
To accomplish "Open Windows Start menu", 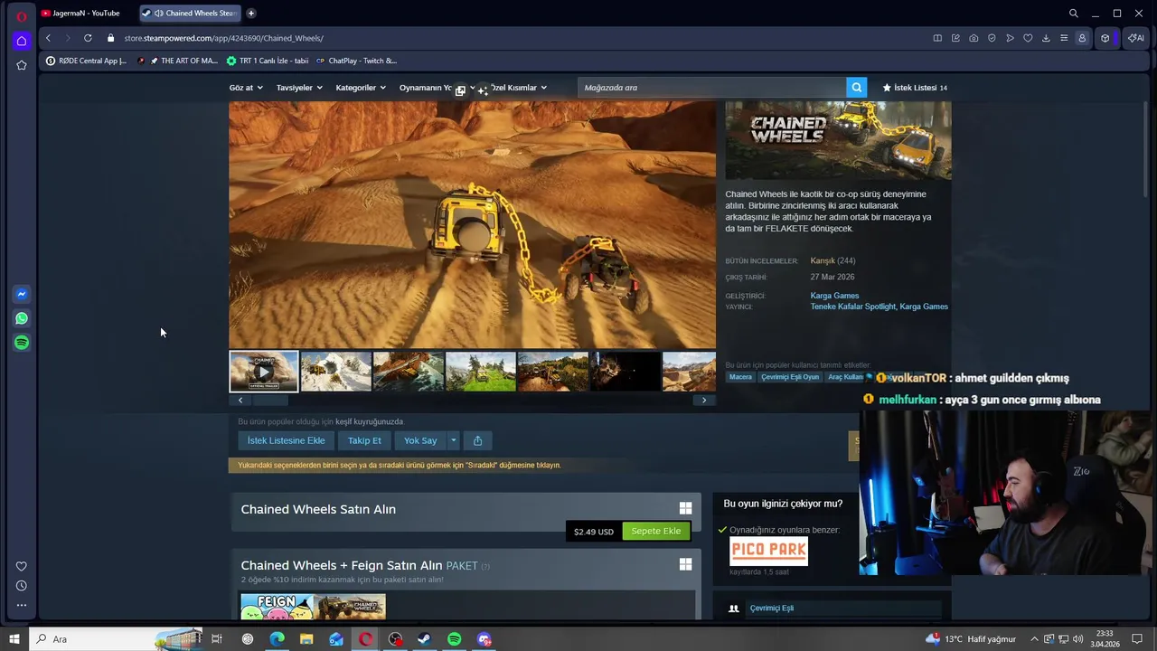I will tap(14, 639).
